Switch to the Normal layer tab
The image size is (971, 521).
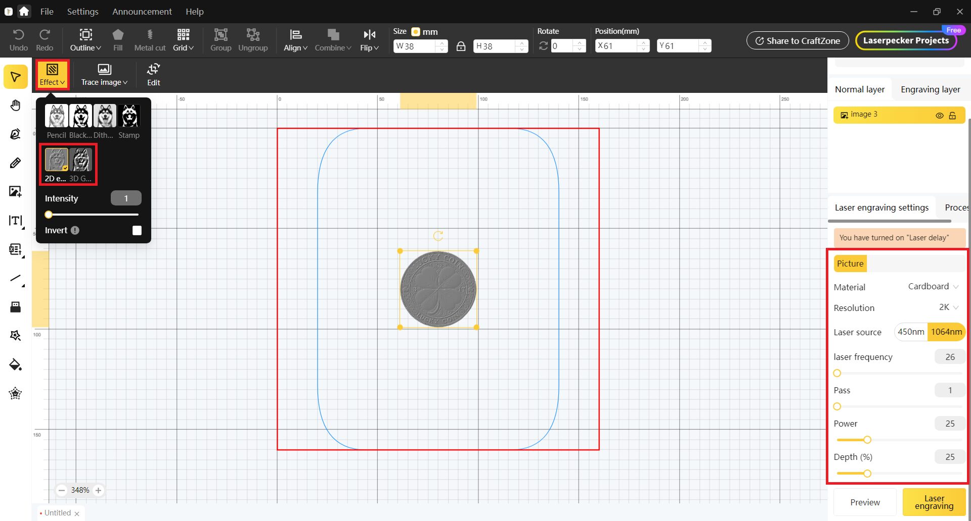[860, 89]
